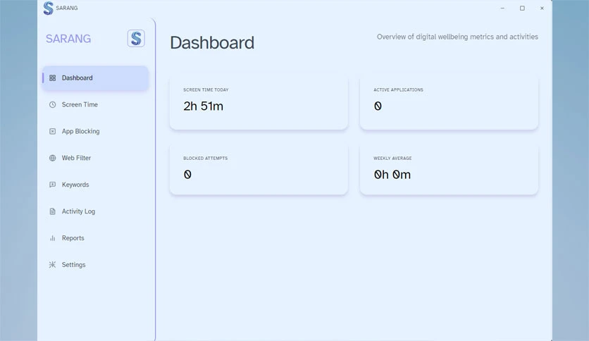589x341 pixels.
Task: Click the SARANG brand text in sidebar
Action: pos(68,39)
